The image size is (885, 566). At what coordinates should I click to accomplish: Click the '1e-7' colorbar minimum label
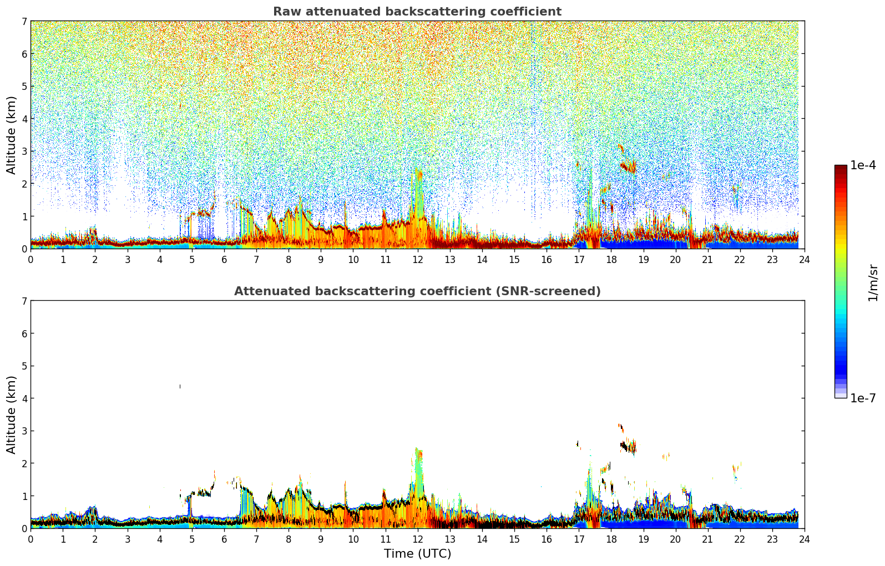863,398
